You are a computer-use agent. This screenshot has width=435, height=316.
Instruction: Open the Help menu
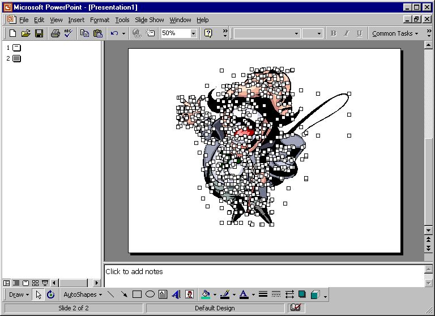pyautogui.click(x=203, y=20)
